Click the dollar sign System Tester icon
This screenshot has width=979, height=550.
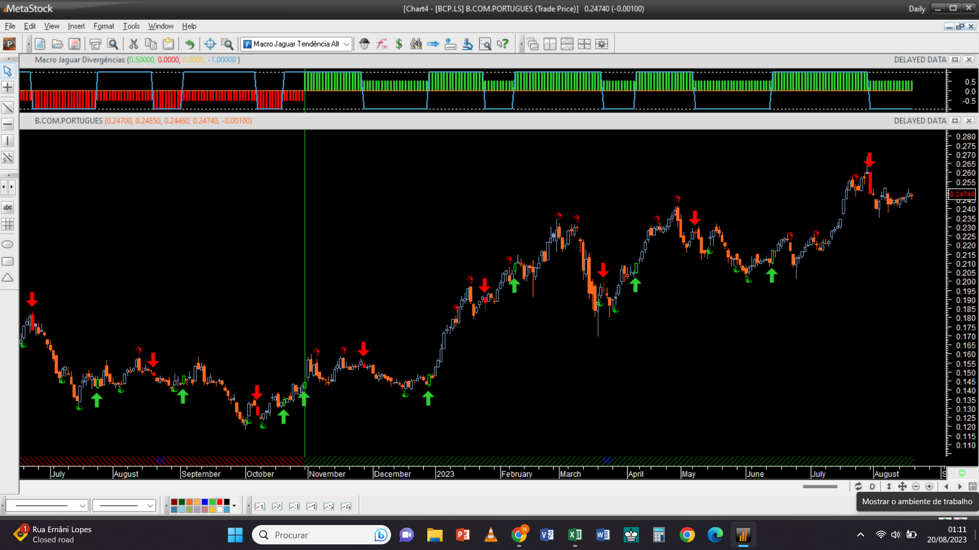pyautogui.click(x=399, y=44)
